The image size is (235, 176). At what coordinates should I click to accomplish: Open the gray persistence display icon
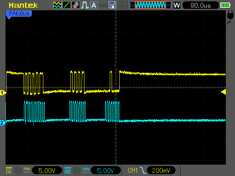(76, 5)
